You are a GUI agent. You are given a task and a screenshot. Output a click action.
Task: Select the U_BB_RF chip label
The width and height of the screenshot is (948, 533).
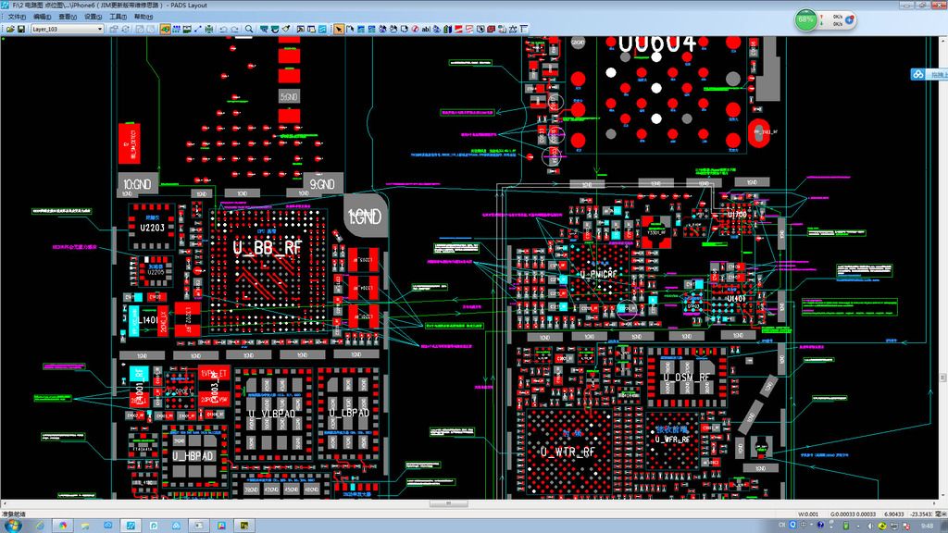[x=268, y=247]
